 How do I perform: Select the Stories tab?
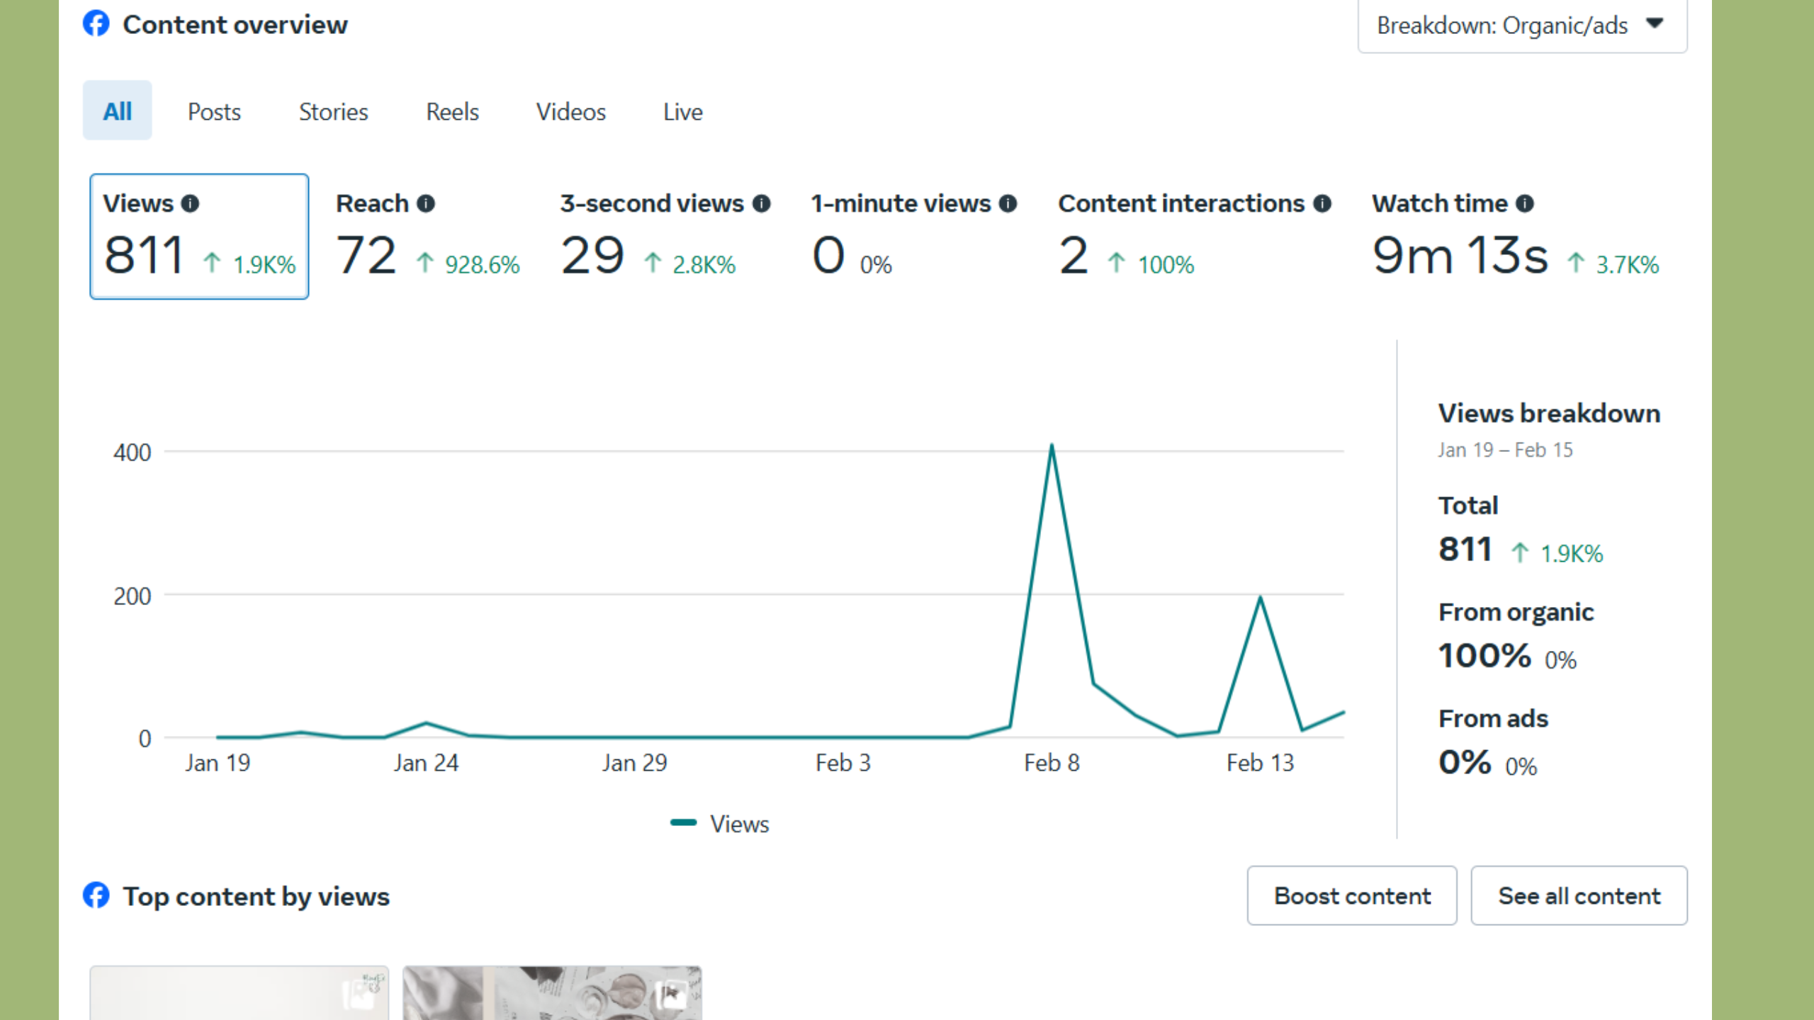[333, 111]
